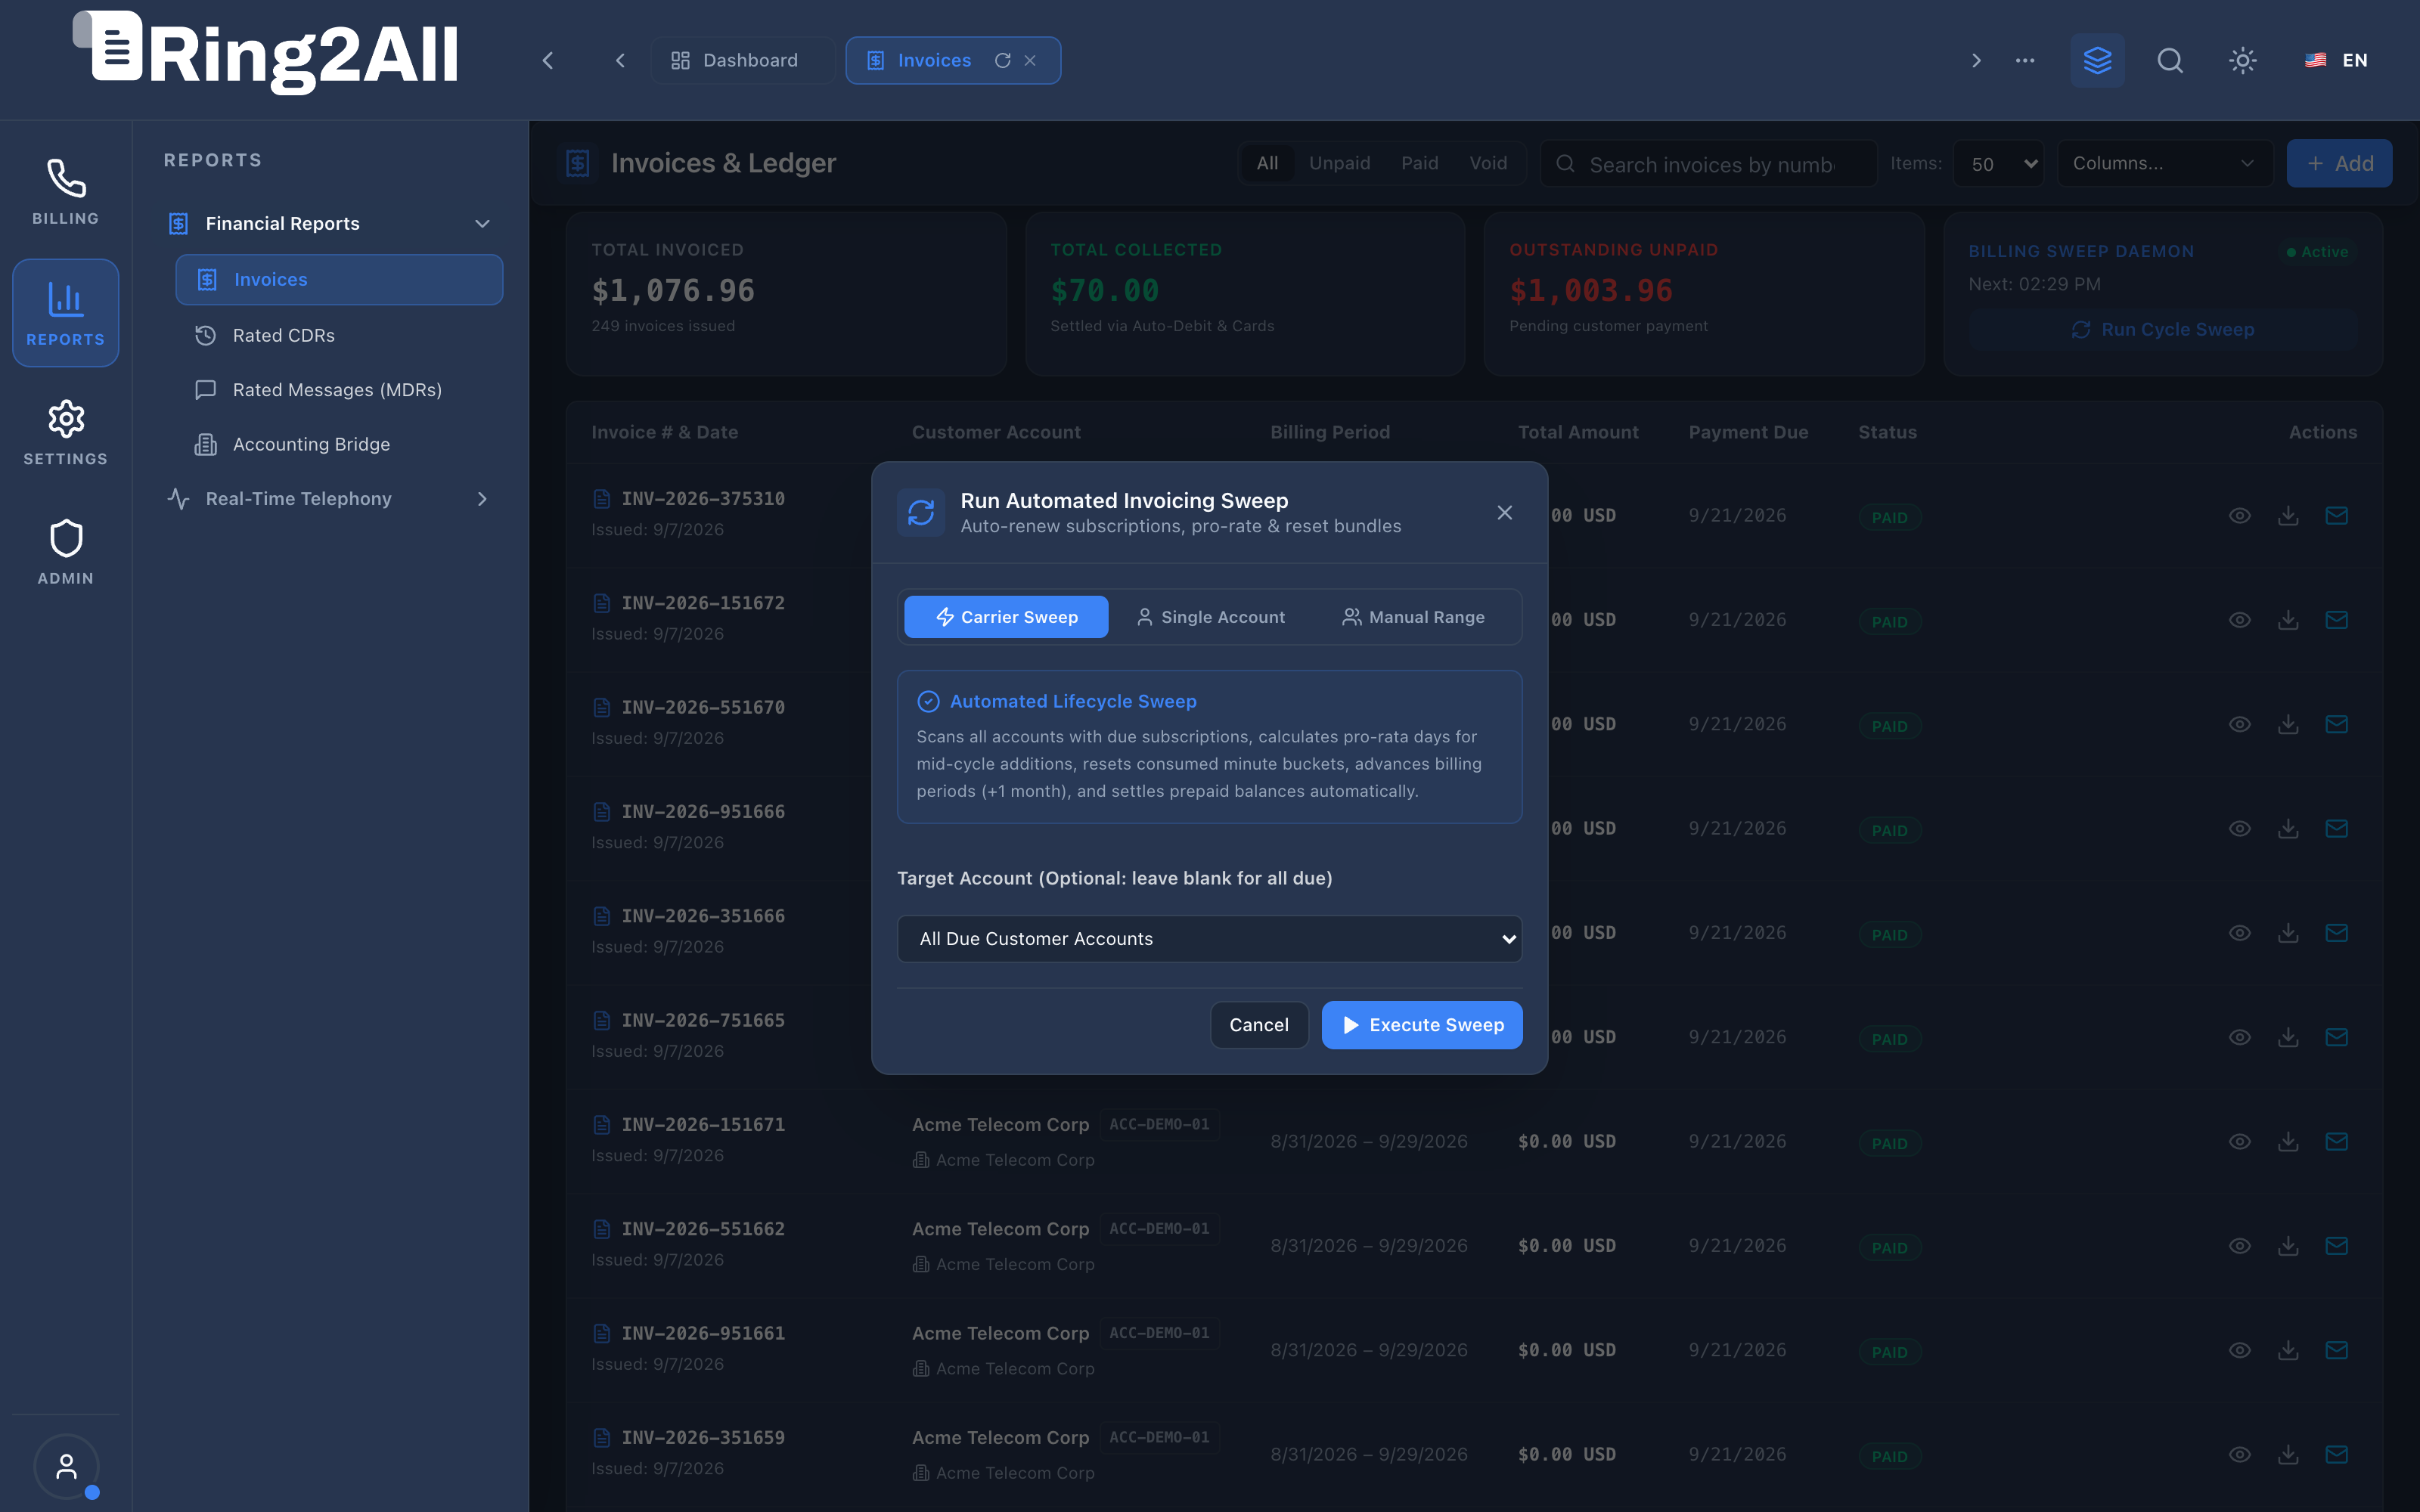This screenshot has width=2420, height=1512.
Task: Close the Invoices tab
Action: [1030, 60]
